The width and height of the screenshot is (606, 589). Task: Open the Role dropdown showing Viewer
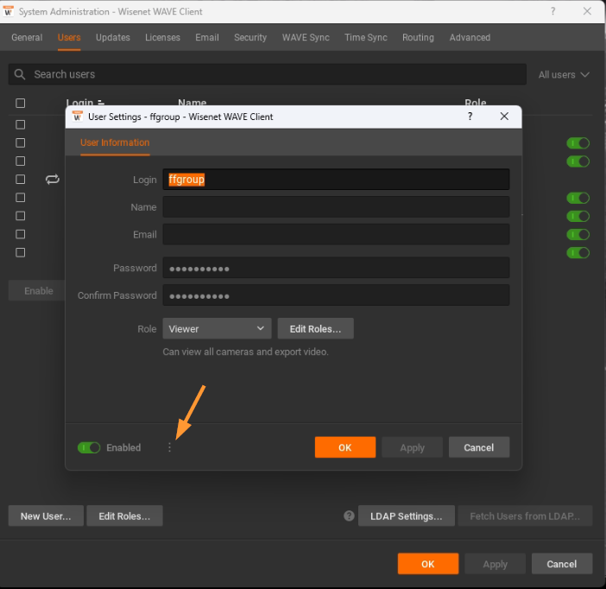point(217,329)
